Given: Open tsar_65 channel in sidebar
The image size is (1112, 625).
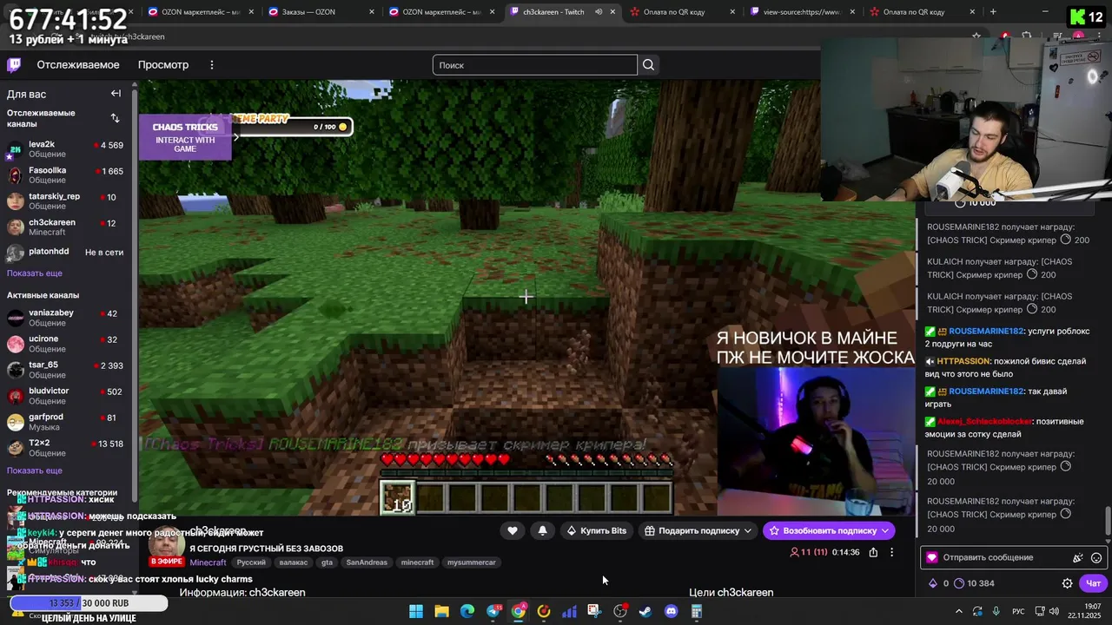Looking at the screenshot, I should [66, 370].
